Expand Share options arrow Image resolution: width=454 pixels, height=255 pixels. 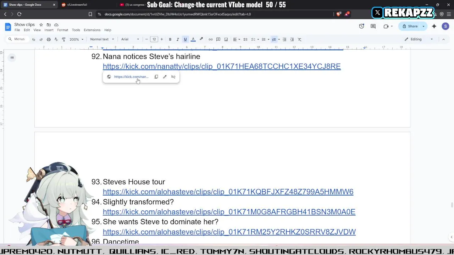pos(423,26)
